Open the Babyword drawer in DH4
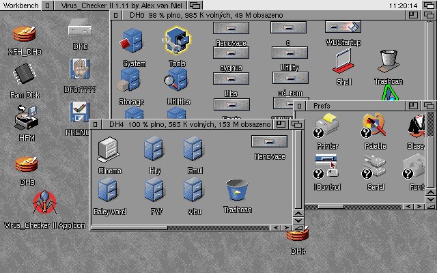The image size is (437, 273). tap(110, 191)
